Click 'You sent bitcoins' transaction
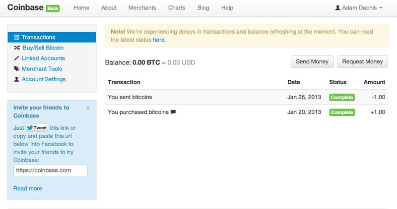This screenshot has width=397, height=209. click(130, 97)
